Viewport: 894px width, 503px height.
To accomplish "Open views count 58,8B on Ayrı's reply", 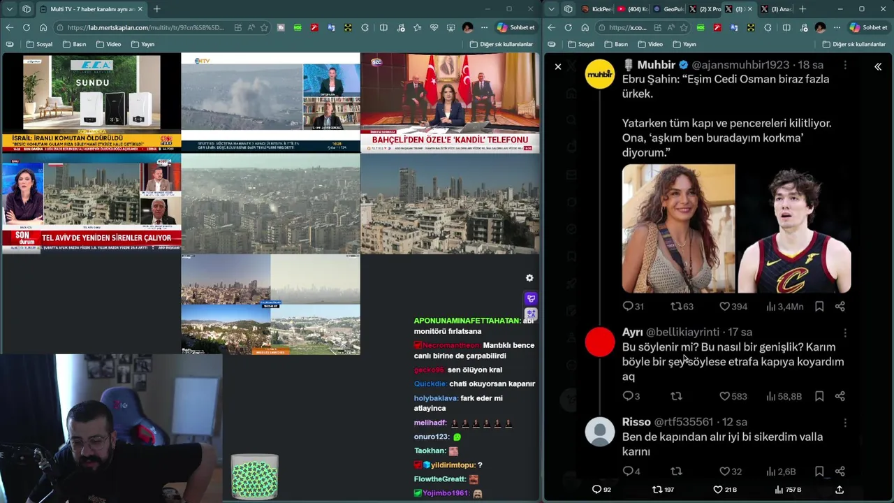I will (784, 396).
